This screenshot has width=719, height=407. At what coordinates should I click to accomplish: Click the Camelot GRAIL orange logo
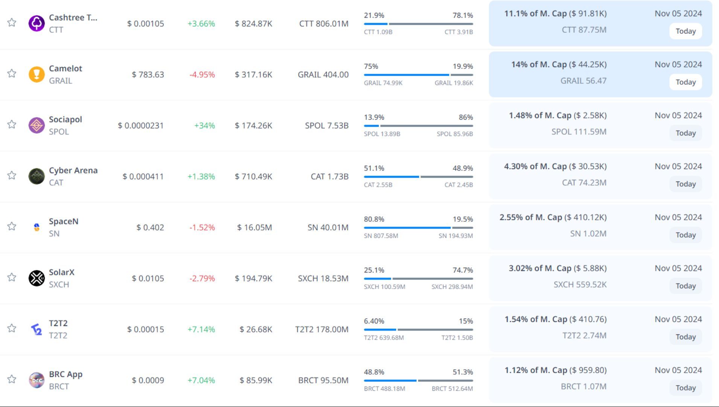coord(37,75)
